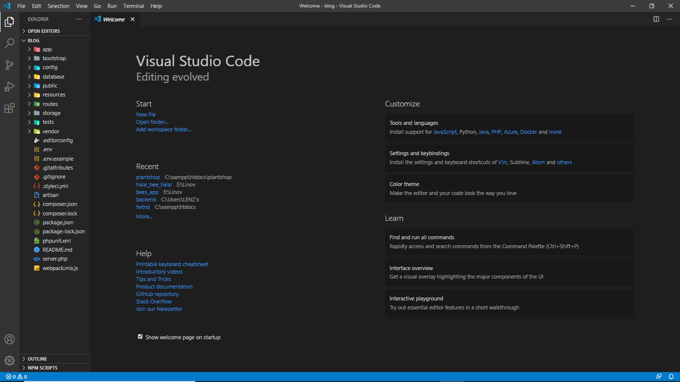This screenshot has width=680, height=382.
Task: Open the .env file
Action: point(48,149)
